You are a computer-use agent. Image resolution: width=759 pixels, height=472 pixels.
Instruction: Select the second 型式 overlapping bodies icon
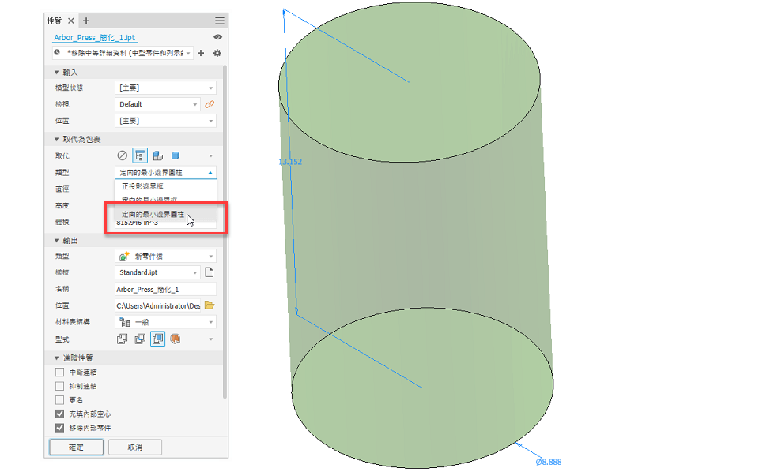click(140, 339)
